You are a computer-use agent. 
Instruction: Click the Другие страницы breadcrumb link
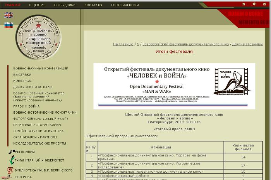point(248,44)
